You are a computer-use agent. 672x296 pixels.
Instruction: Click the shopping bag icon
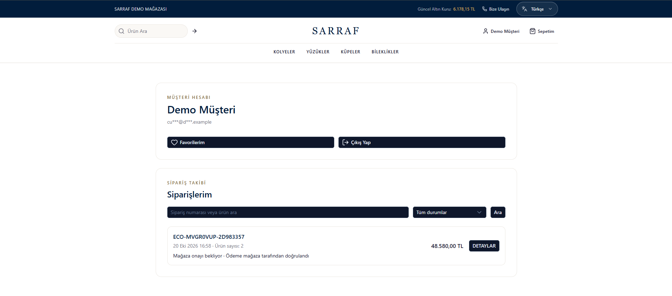(x=533, y=31)
